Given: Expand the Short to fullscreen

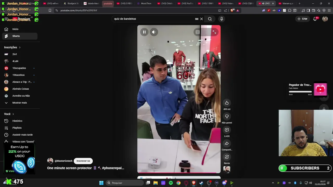Looking at the screenshot, I should click(214, 32).
